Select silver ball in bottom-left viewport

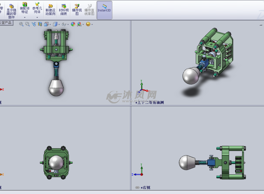click(x=56, y=162)
